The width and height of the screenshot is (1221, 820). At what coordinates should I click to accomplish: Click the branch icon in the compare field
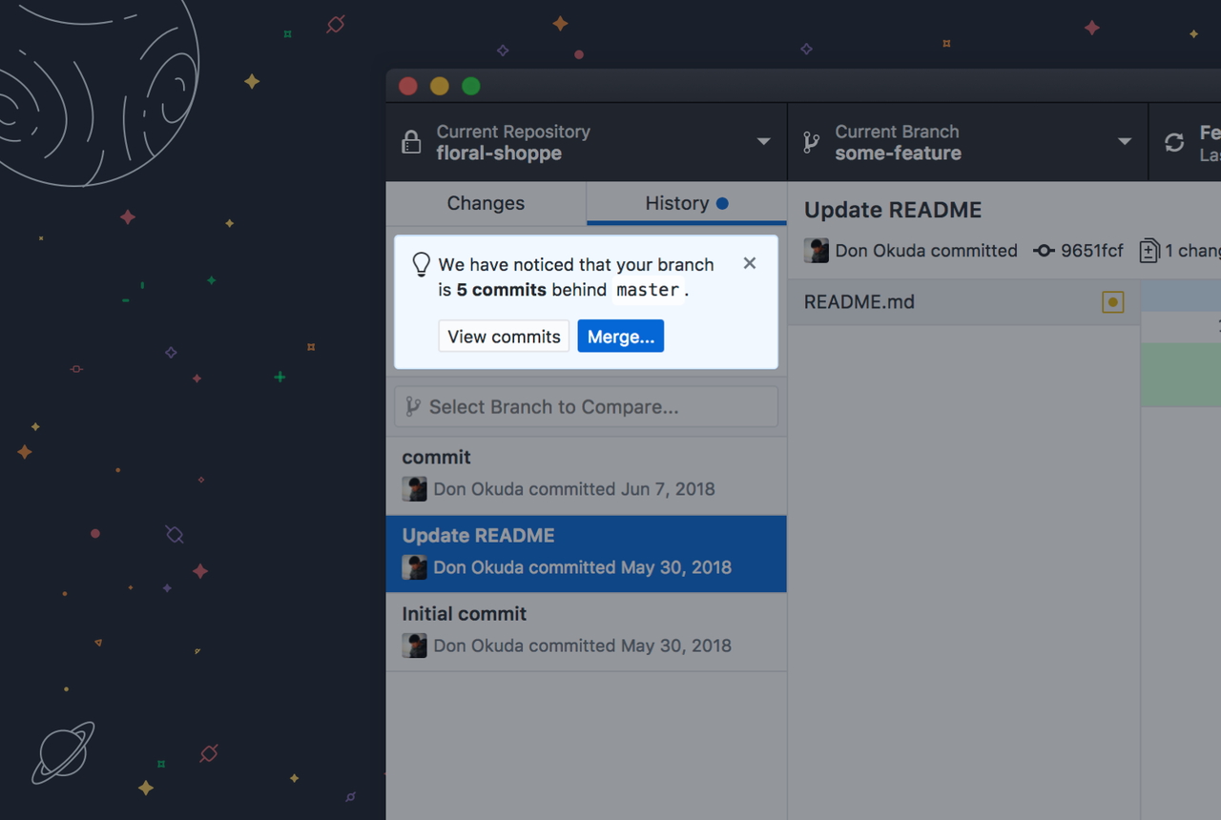[413, 407]
